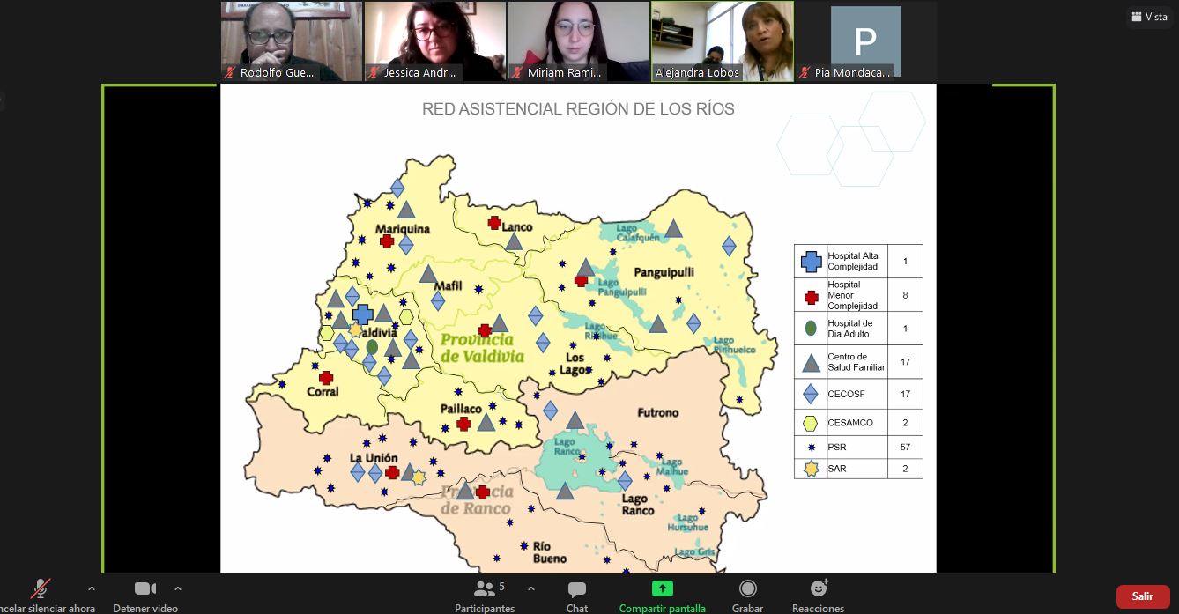
Task: Click the red Salir button
Action: (1142, 596)
